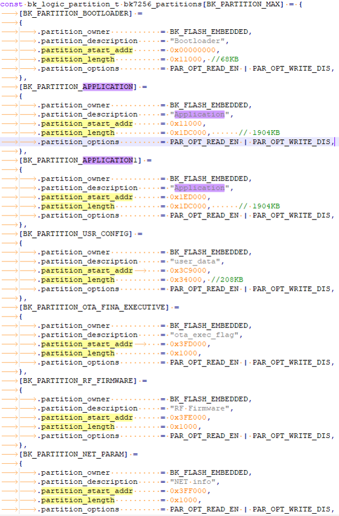Click the 0x3C9000 start address value
The image size is (339, 516).
click(188, 271)
